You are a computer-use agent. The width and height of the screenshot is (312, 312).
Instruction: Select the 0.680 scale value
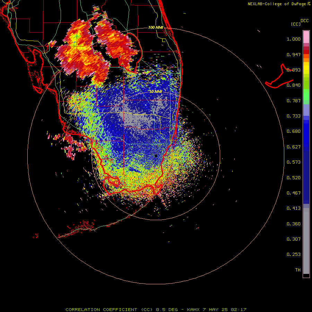[x=294, y=131]
